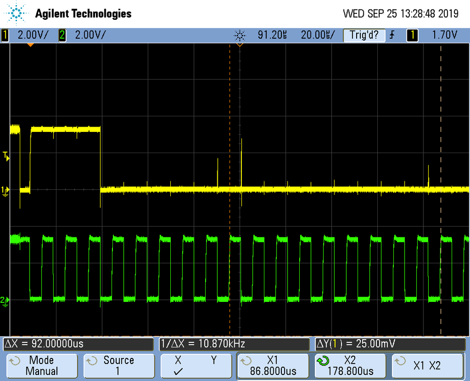Image resolution: width=470 pixels, height=381 pixels.
Task: Click the 91.20us delay value
Action: pyautogui.click(x=272, y=35)
